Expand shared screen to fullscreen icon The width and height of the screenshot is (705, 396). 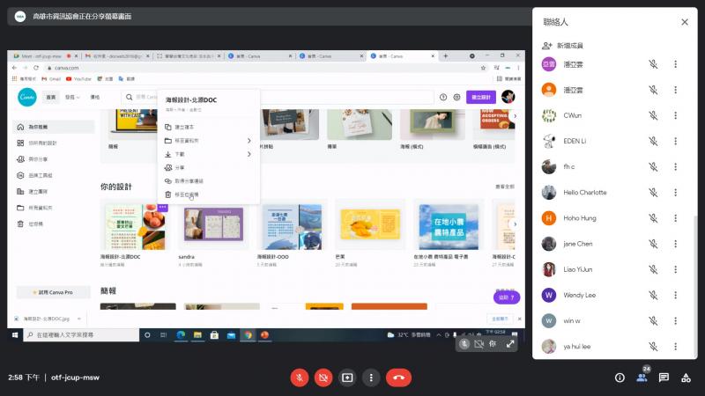[510, 344]
